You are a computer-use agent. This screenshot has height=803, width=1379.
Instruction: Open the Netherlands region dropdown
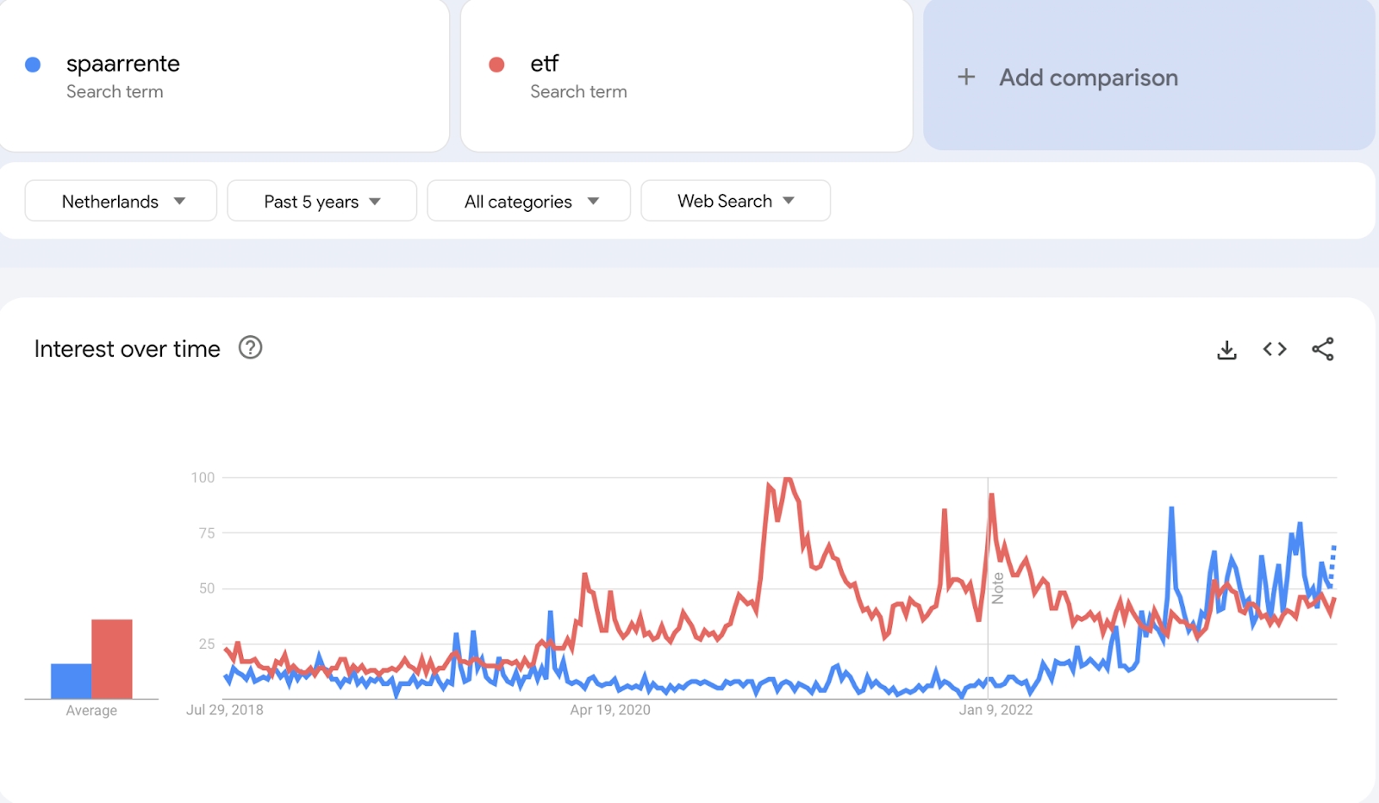121,201
